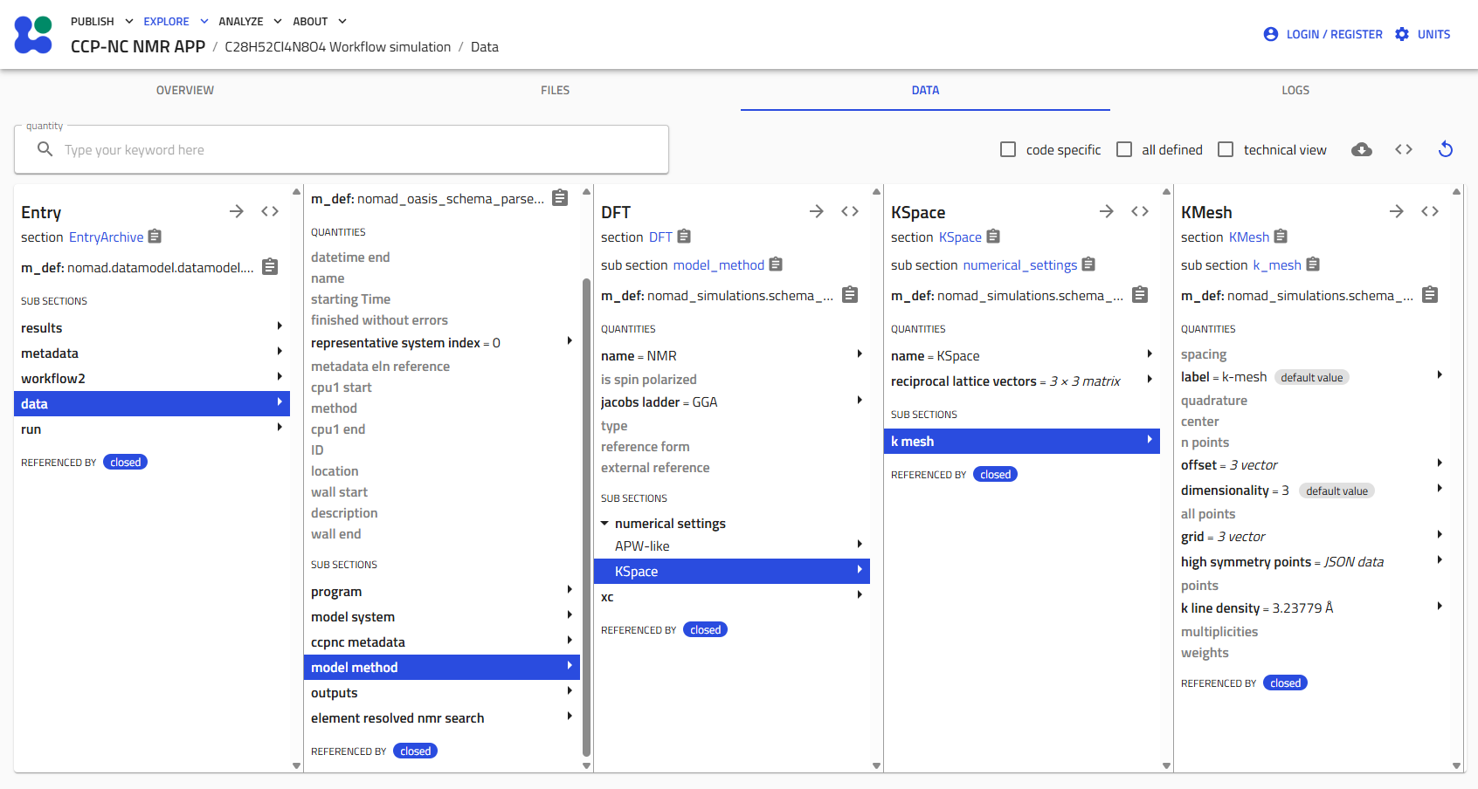The height and width of the screenshot is (789, 1478).
Task: Enable the code specific checkbox
Action: pos(1008,149)
